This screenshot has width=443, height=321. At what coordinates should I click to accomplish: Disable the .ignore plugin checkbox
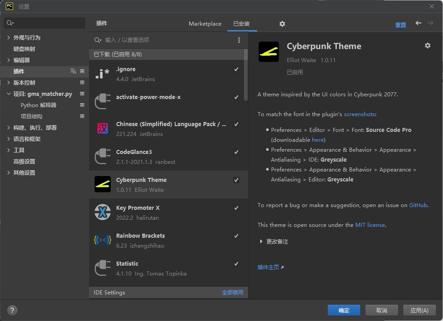pyautogui.click(x=236, y=69)
